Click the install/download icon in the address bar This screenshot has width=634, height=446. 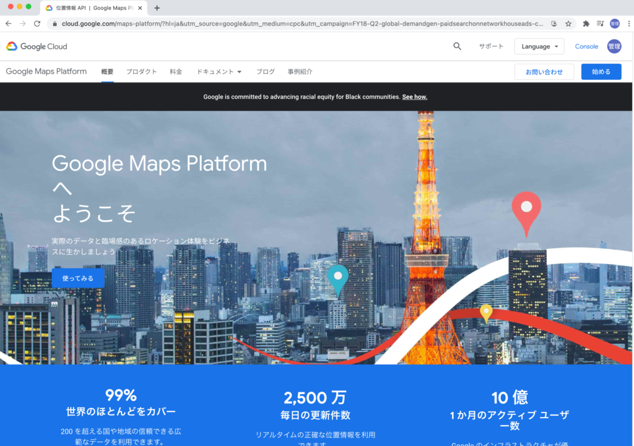point(554,24)
